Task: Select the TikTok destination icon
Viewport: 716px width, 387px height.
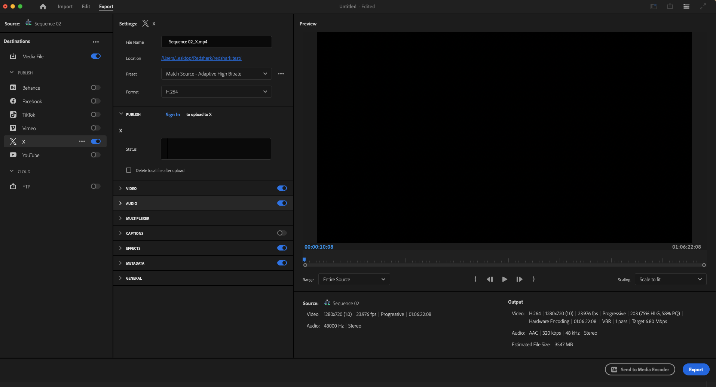Action: point(13,114)
